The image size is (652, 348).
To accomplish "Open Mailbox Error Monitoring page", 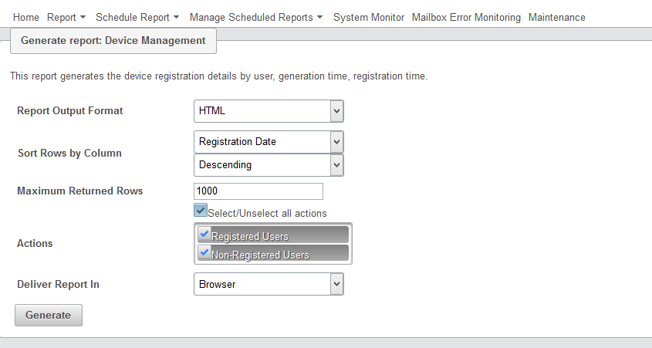I will click(466, 17).
